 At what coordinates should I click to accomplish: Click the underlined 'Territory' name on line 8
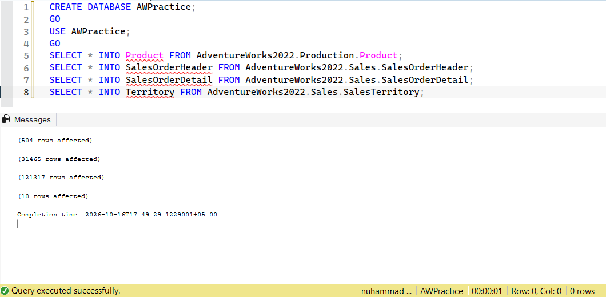point(150,92)
